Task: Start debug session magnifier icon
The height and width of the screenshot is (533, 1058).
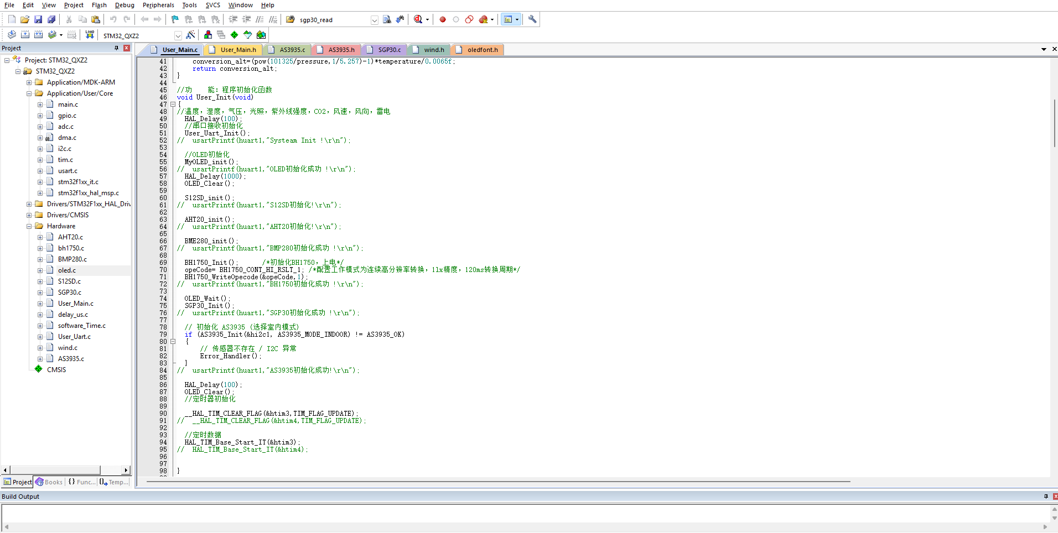Action: click(418, 19)
